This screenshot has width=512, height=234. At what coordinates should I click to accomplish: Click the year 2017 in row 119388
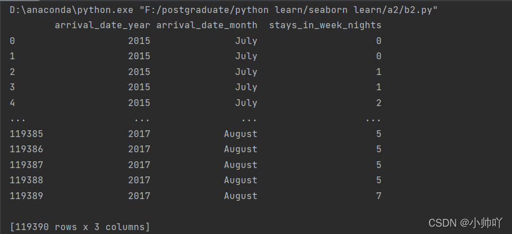(139, 180)
